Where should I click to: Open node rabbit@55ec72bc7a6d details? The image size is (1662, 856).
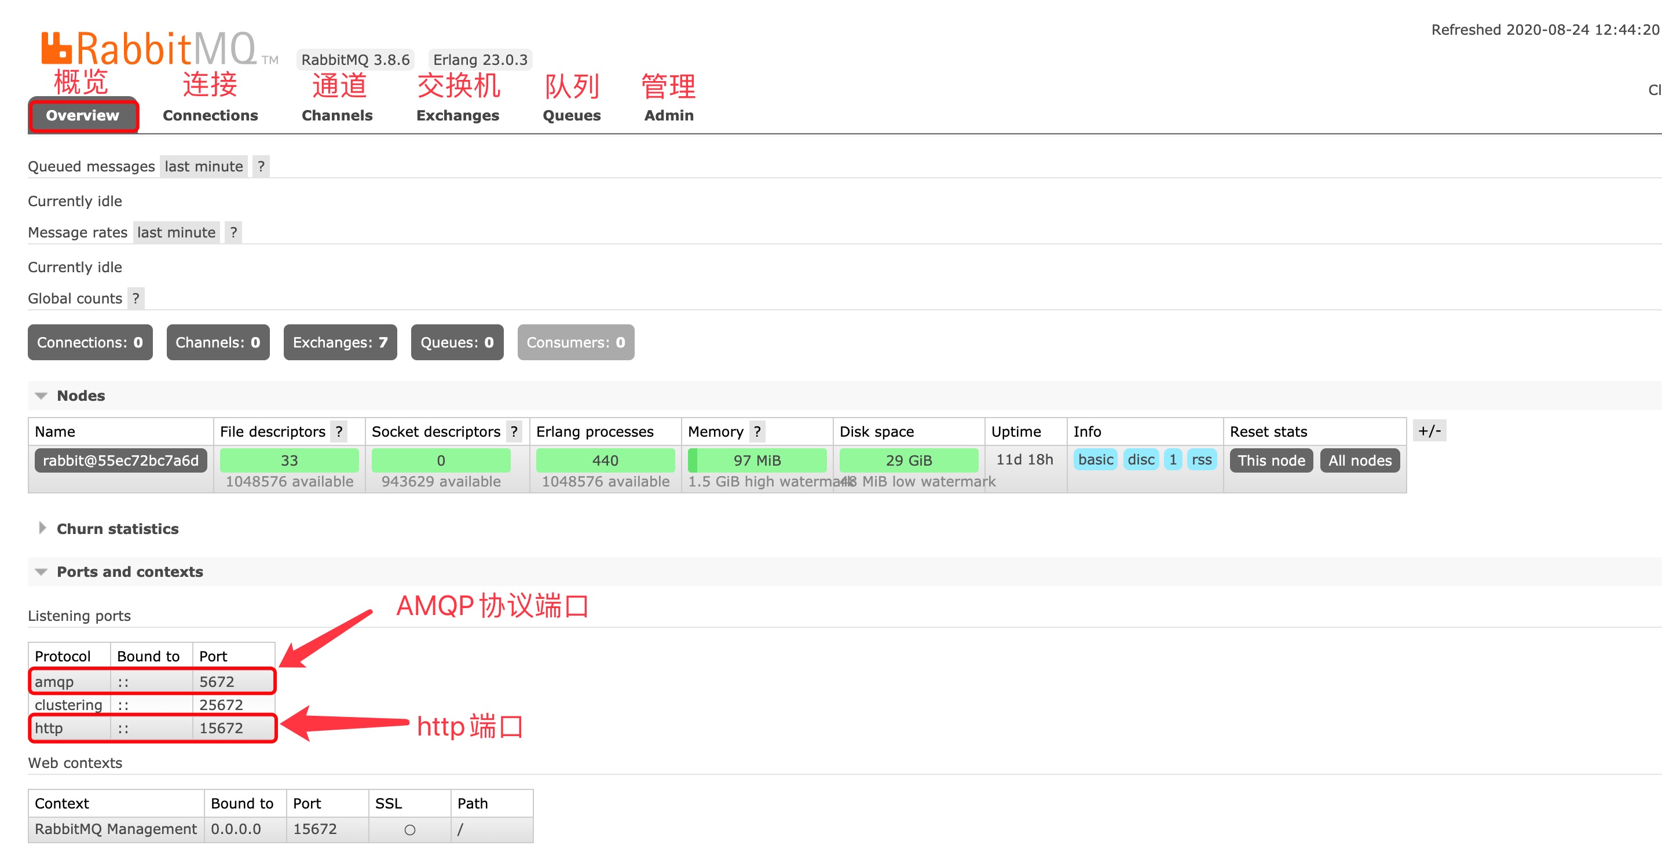120,460
